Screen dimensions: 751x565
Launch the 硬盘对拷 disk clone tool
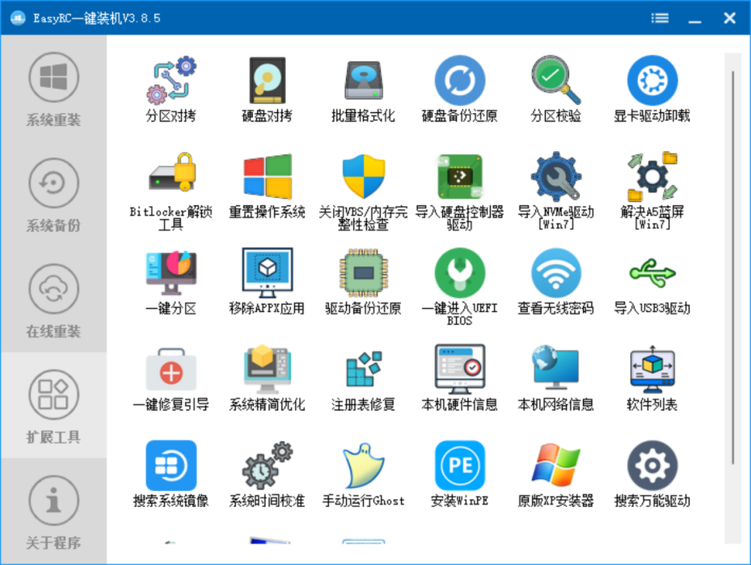[267, 89]
